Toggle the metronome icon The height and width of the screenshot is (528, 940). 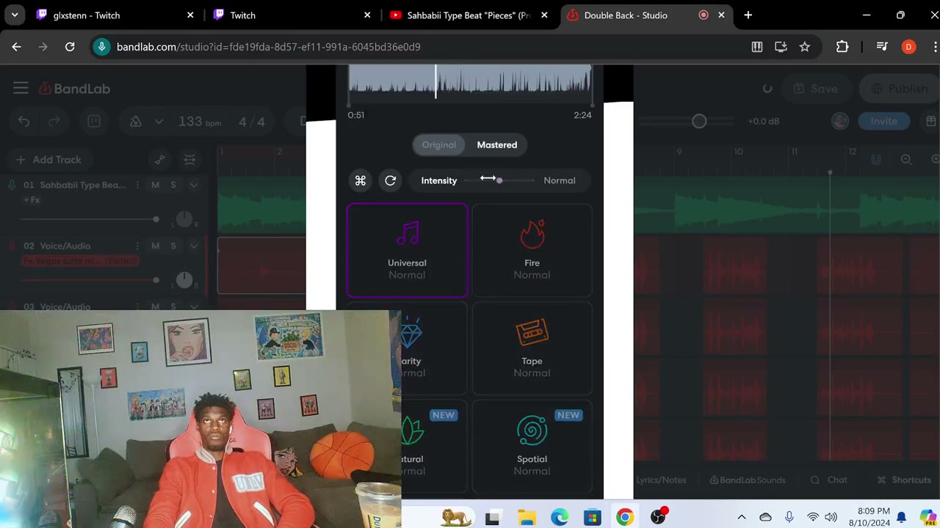click(x=135, y=122)
